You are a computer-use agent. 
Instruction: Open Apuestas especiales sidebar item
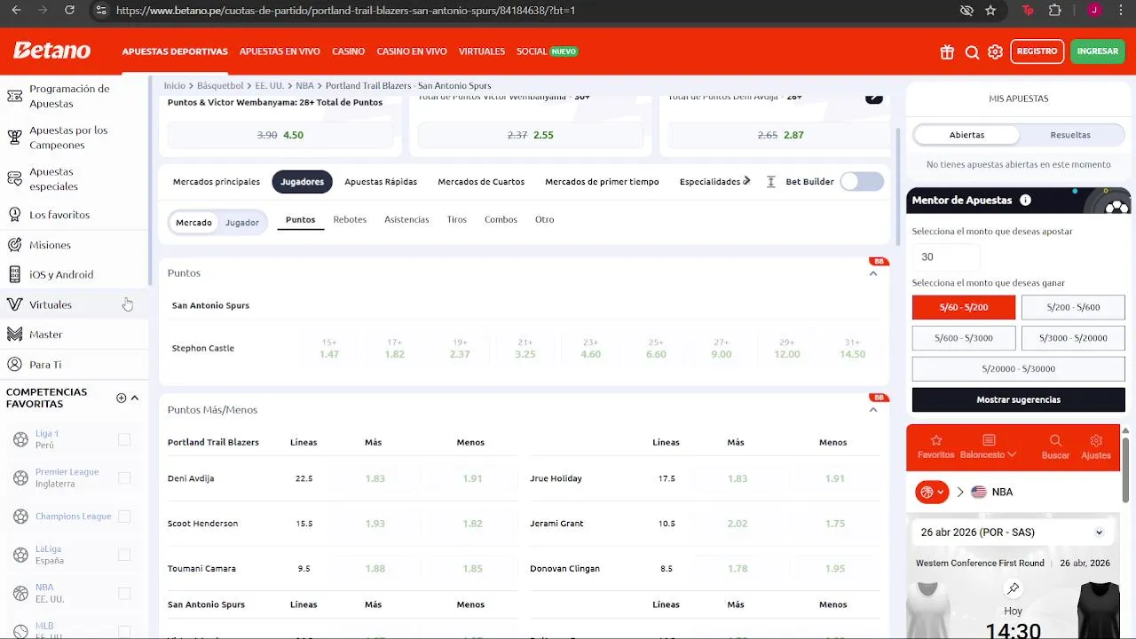point(74,179)
